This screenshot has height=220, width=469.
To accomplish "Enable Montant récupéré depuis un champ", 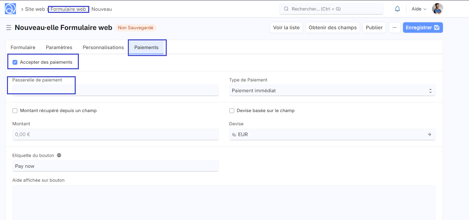I will point(15,111).
